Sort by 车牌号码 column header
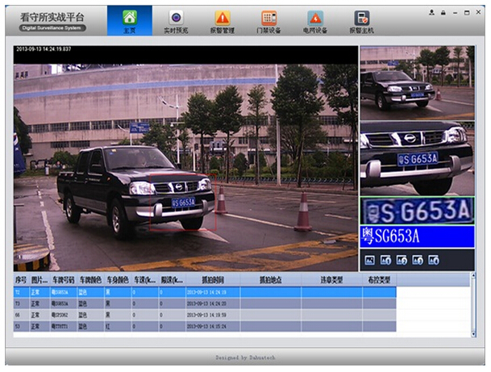The image size is (491, 372). (x=63, y=279)
